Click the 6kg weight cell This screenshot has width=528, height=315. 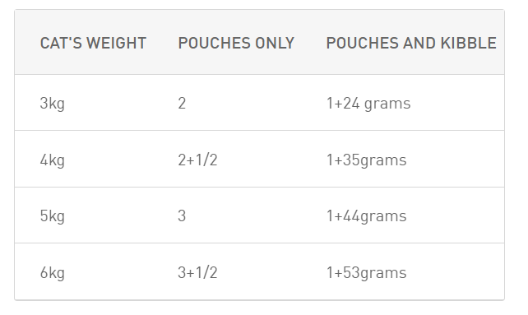point(52,272)
